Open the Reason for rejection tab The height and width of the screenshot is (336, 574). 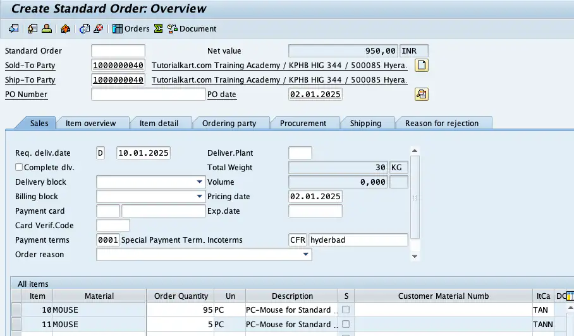[x=442, y=123]
